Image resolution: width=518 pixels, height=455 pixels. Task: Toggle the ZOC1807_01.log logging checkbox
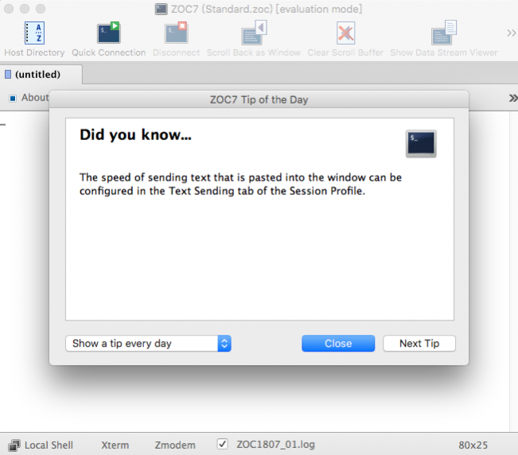tap(223, 444)
